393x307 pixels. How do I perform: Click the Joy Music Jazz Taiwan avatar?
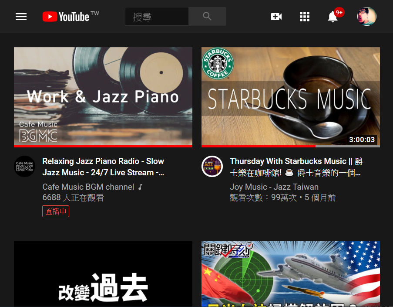[x=212, y=166]
